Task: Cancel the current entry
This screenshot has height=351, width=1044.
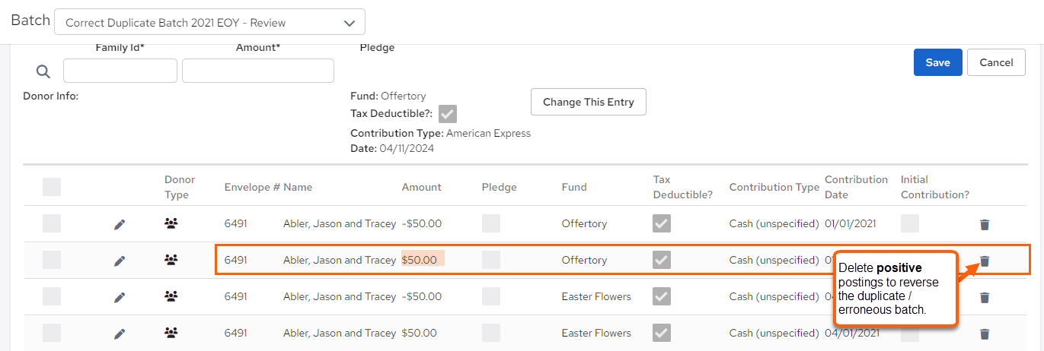Action: (996, 62)
